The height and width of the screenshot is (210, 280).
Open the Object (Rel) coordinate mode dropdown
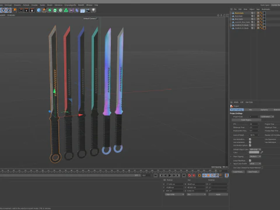pyautogui.click(x=174, y=194)
